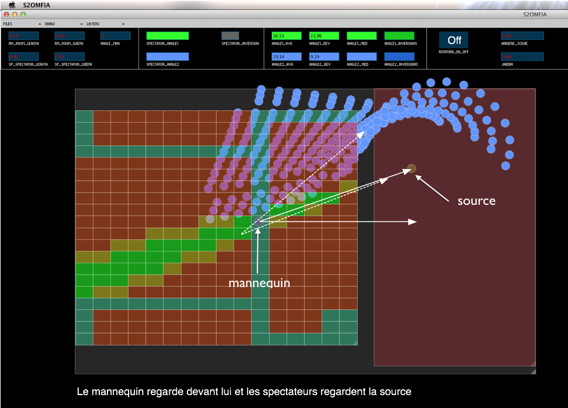Expand the FILES dropdown menu
Image resolution: width=568 pixels, height=408 pixels.
8,24
